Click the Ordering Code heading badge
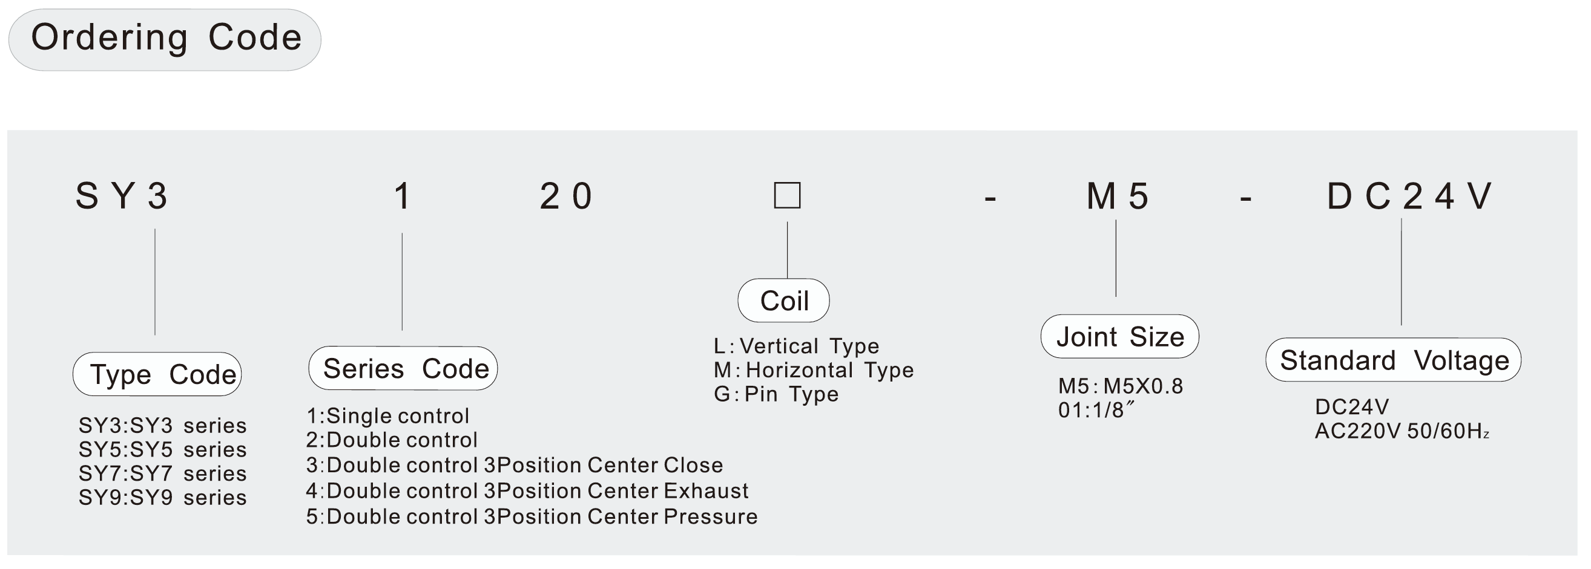This screenshot has height=569, width=1591. 165,39
